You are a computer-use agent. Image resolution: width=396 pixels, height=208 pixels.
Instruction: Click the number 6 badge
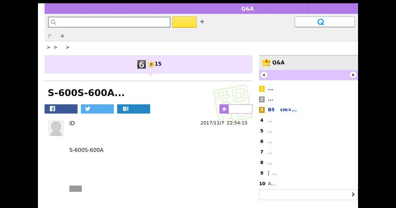click(x=142, y=64)
